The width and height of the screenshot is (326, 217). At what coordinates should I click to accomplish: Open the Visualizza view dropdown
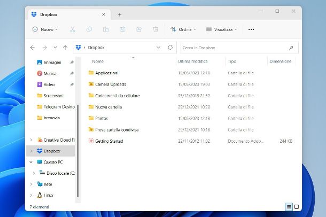click(x=221, y=29)
